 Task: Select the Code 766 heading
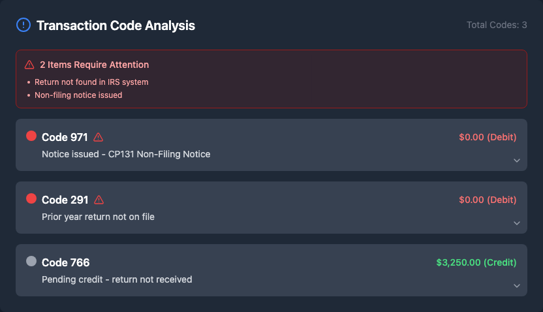(x=65, y=262)
